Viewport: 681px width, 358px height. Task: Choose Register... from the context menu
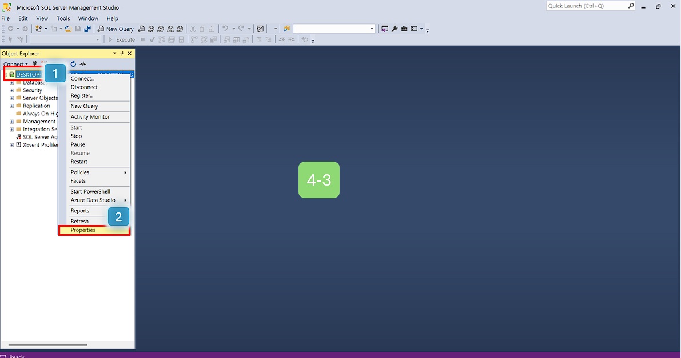(x=94, y=95)
